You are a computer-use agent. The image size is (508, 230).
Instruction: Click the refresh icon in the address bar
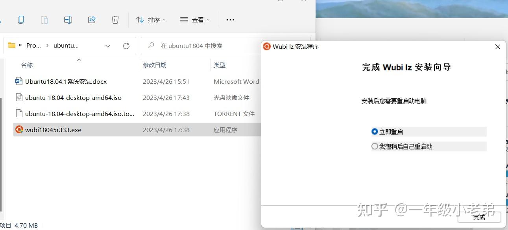pos(126,45)
